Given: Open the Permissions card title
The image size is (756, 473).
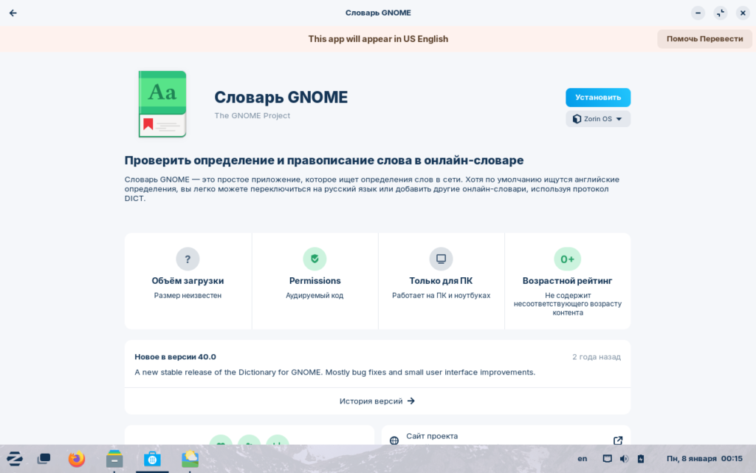Looking at the screenshot, I should pos(315,281).
